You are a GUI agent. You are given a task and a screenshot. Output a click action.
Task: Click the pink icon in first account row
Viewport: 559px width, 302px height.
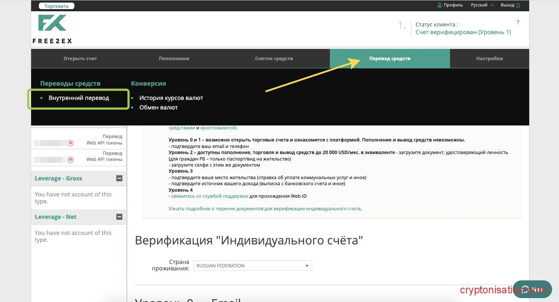[x=70, y=143]
